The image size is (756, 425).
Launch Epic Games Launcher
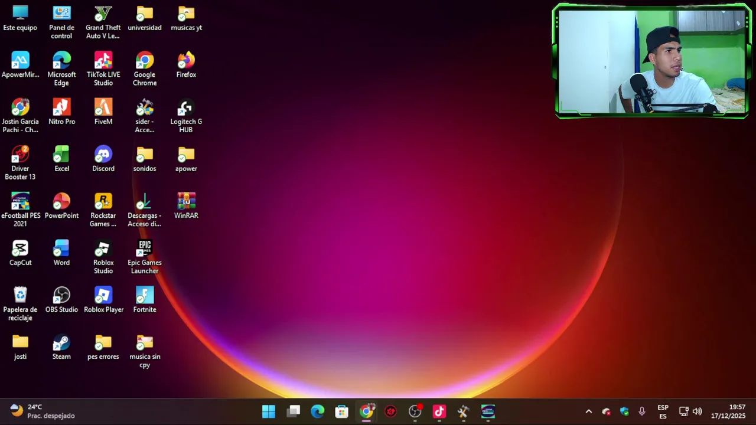pyautogui.click(x=145, y=257)
